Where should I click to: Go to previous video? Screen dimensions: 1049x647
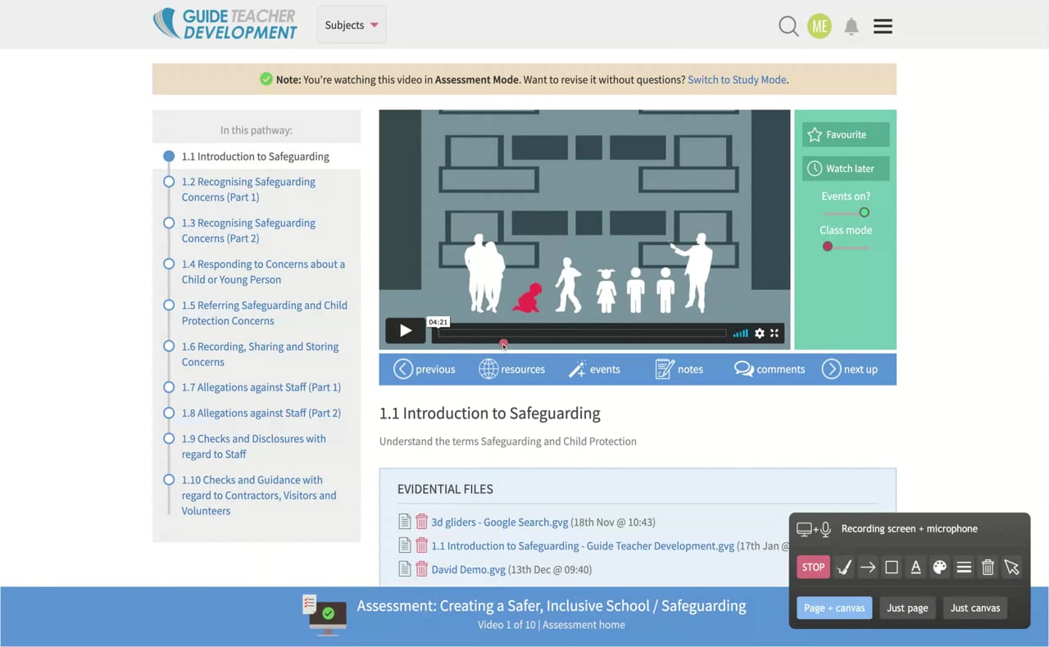click(425, 369)
